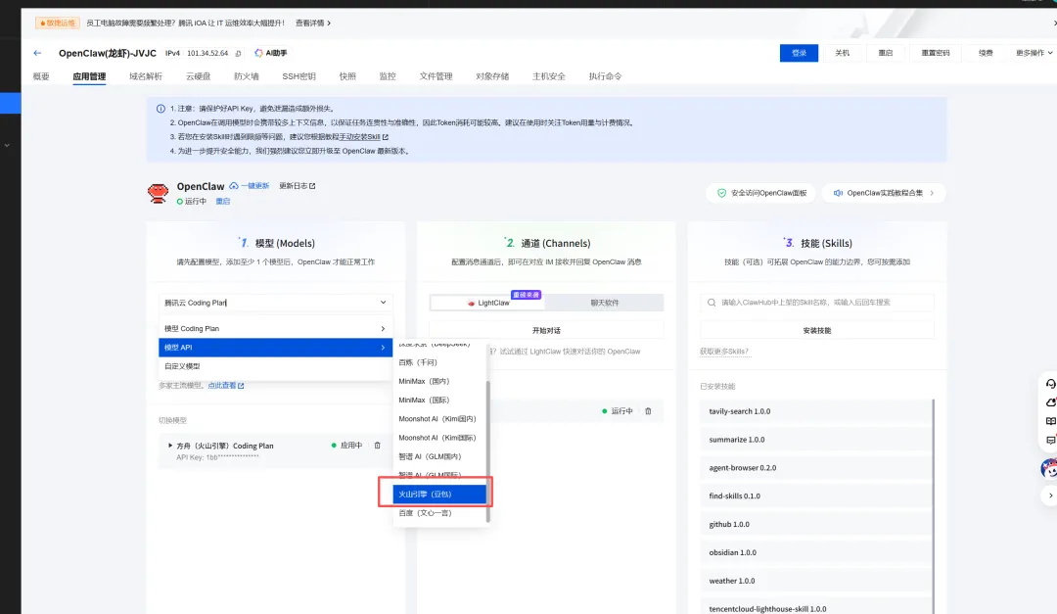Screen dimensions: 1057x614
Task: Click the OpenClaw red lobster logo
Action: click(x=158, y=193)
